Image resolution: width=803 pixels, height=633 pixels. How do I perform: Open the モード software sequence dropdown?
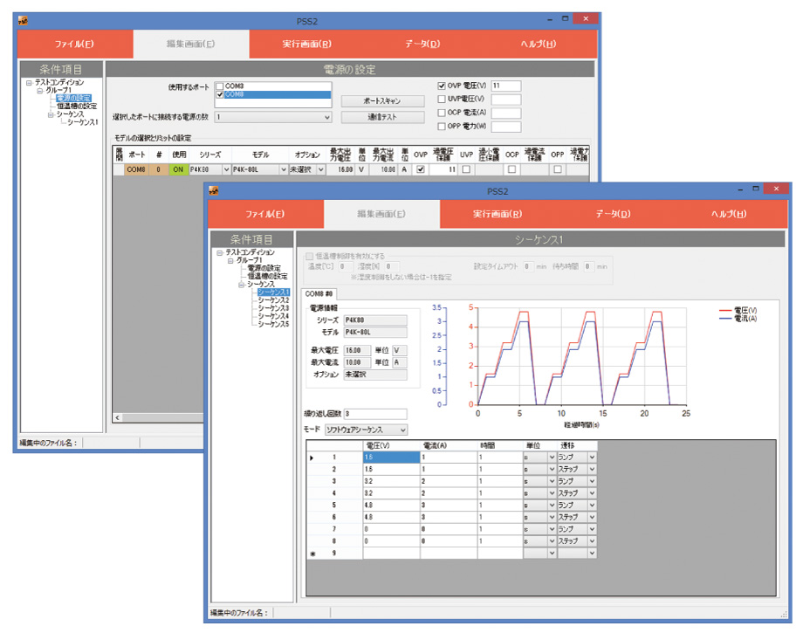401,430
